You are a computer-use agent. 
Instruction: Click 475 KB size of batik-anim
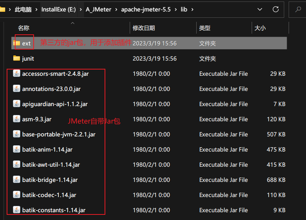pyautogui.click(x=276, y=149)
